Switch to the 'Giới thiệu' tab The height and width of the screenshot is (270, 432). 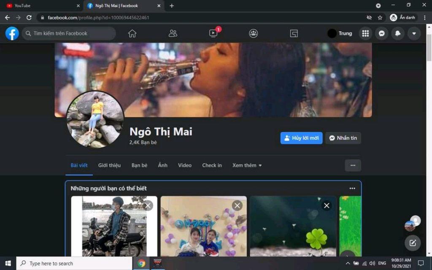[109, 165]
